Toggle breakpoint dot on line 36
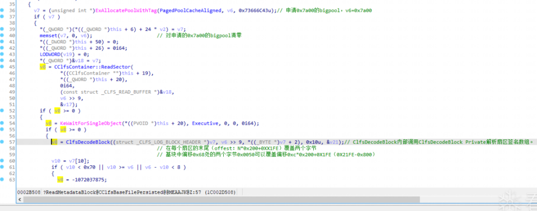Image resolution: width=537 pixels, height=211 pixels. coord(3,10)
